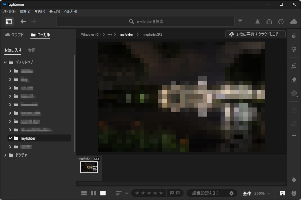
Task: Flag the photo as rejected
Action: click(x=178, y=193)
